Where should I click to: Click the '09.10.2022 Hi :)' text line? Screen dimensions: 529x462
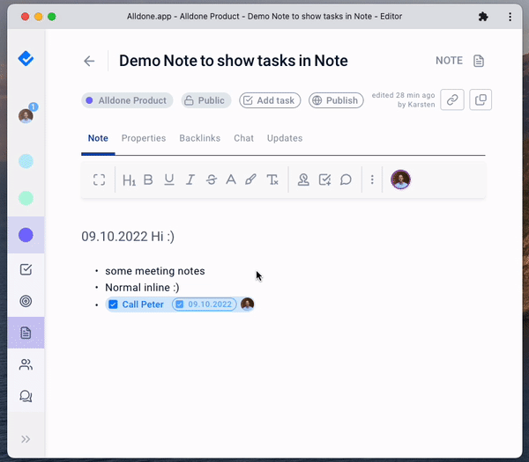click(128, 237)
